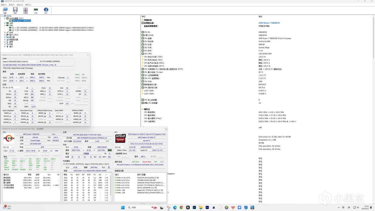Open the CPU #0 dropdown in summary
Viewport: 375px width, 211px height.
[8, 147]
